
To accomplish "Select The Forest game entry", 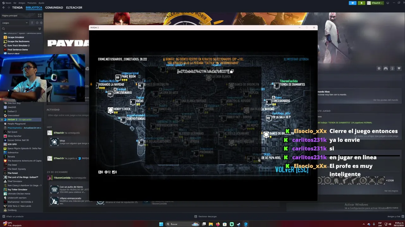I will [x=13, y=173].
